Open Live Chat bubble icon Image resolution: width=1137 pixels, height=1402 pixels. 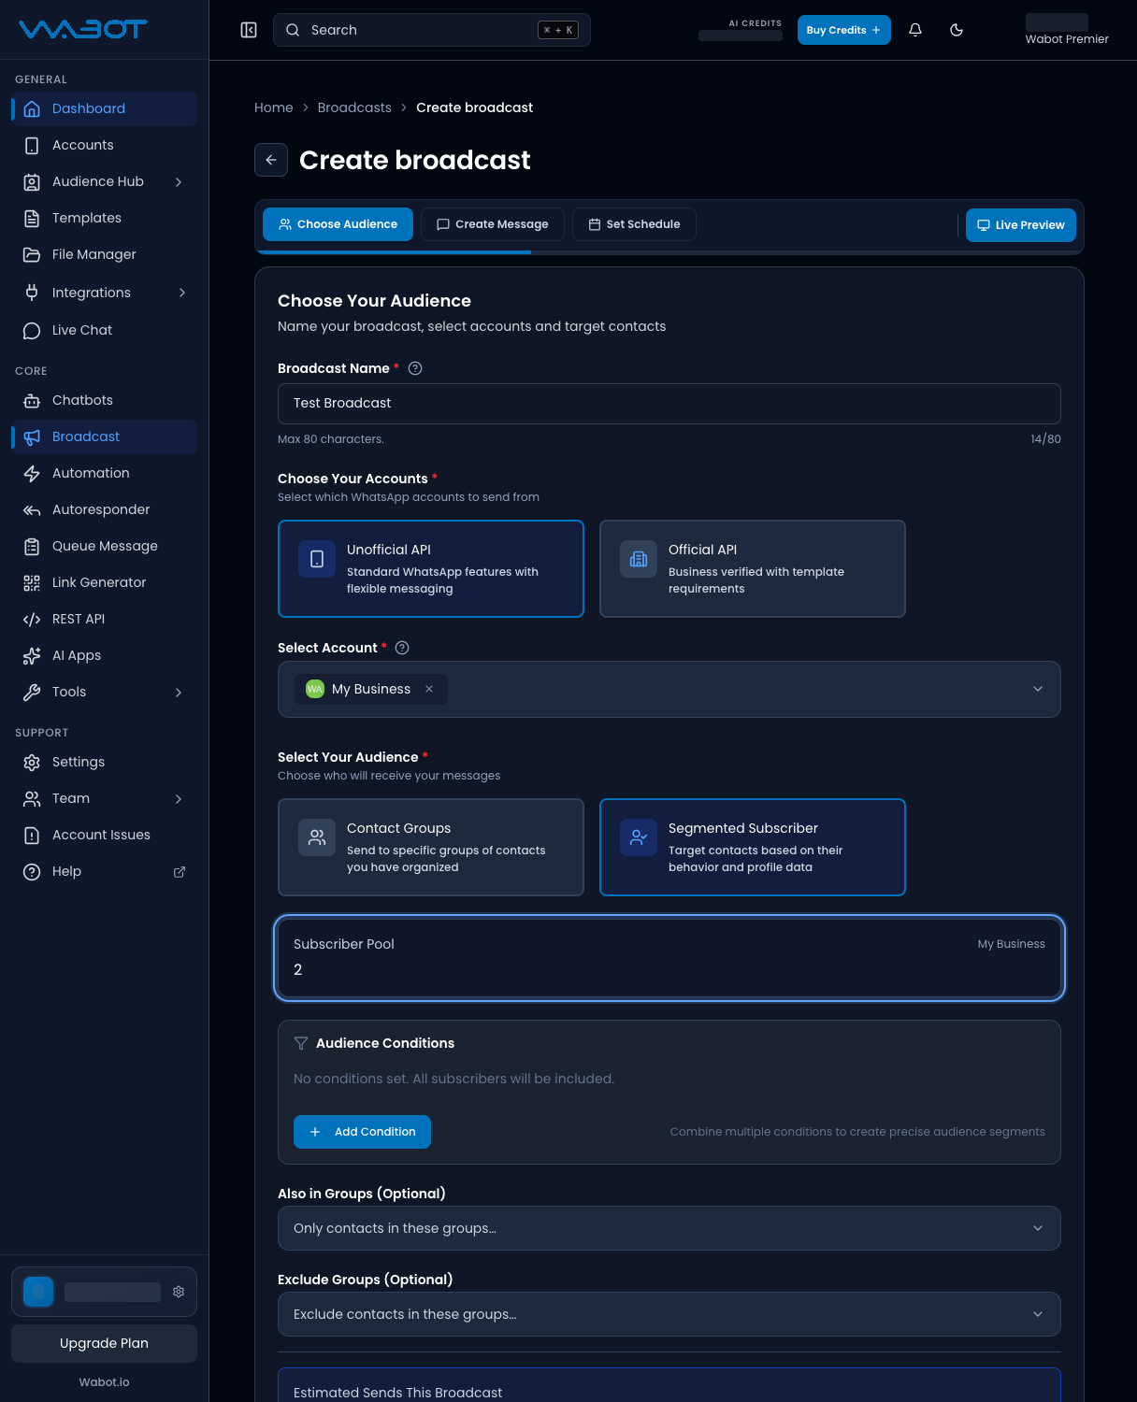click(32, 330)
